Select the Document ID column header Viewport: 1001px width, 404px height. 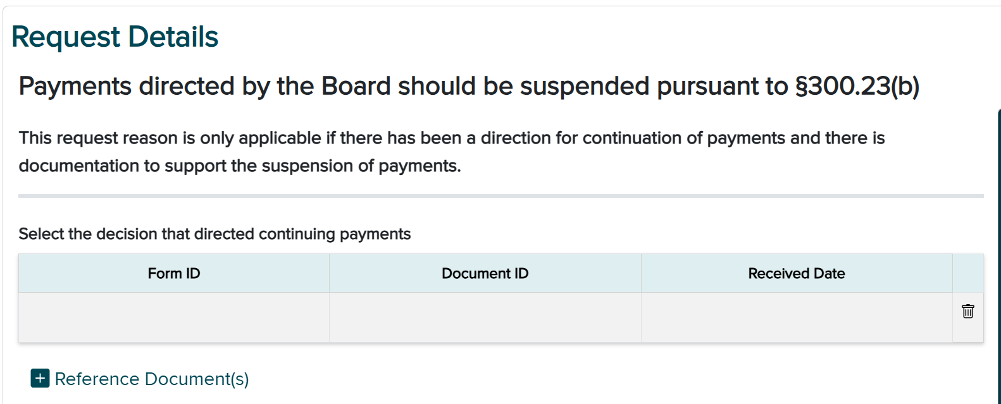coord(485,273)
